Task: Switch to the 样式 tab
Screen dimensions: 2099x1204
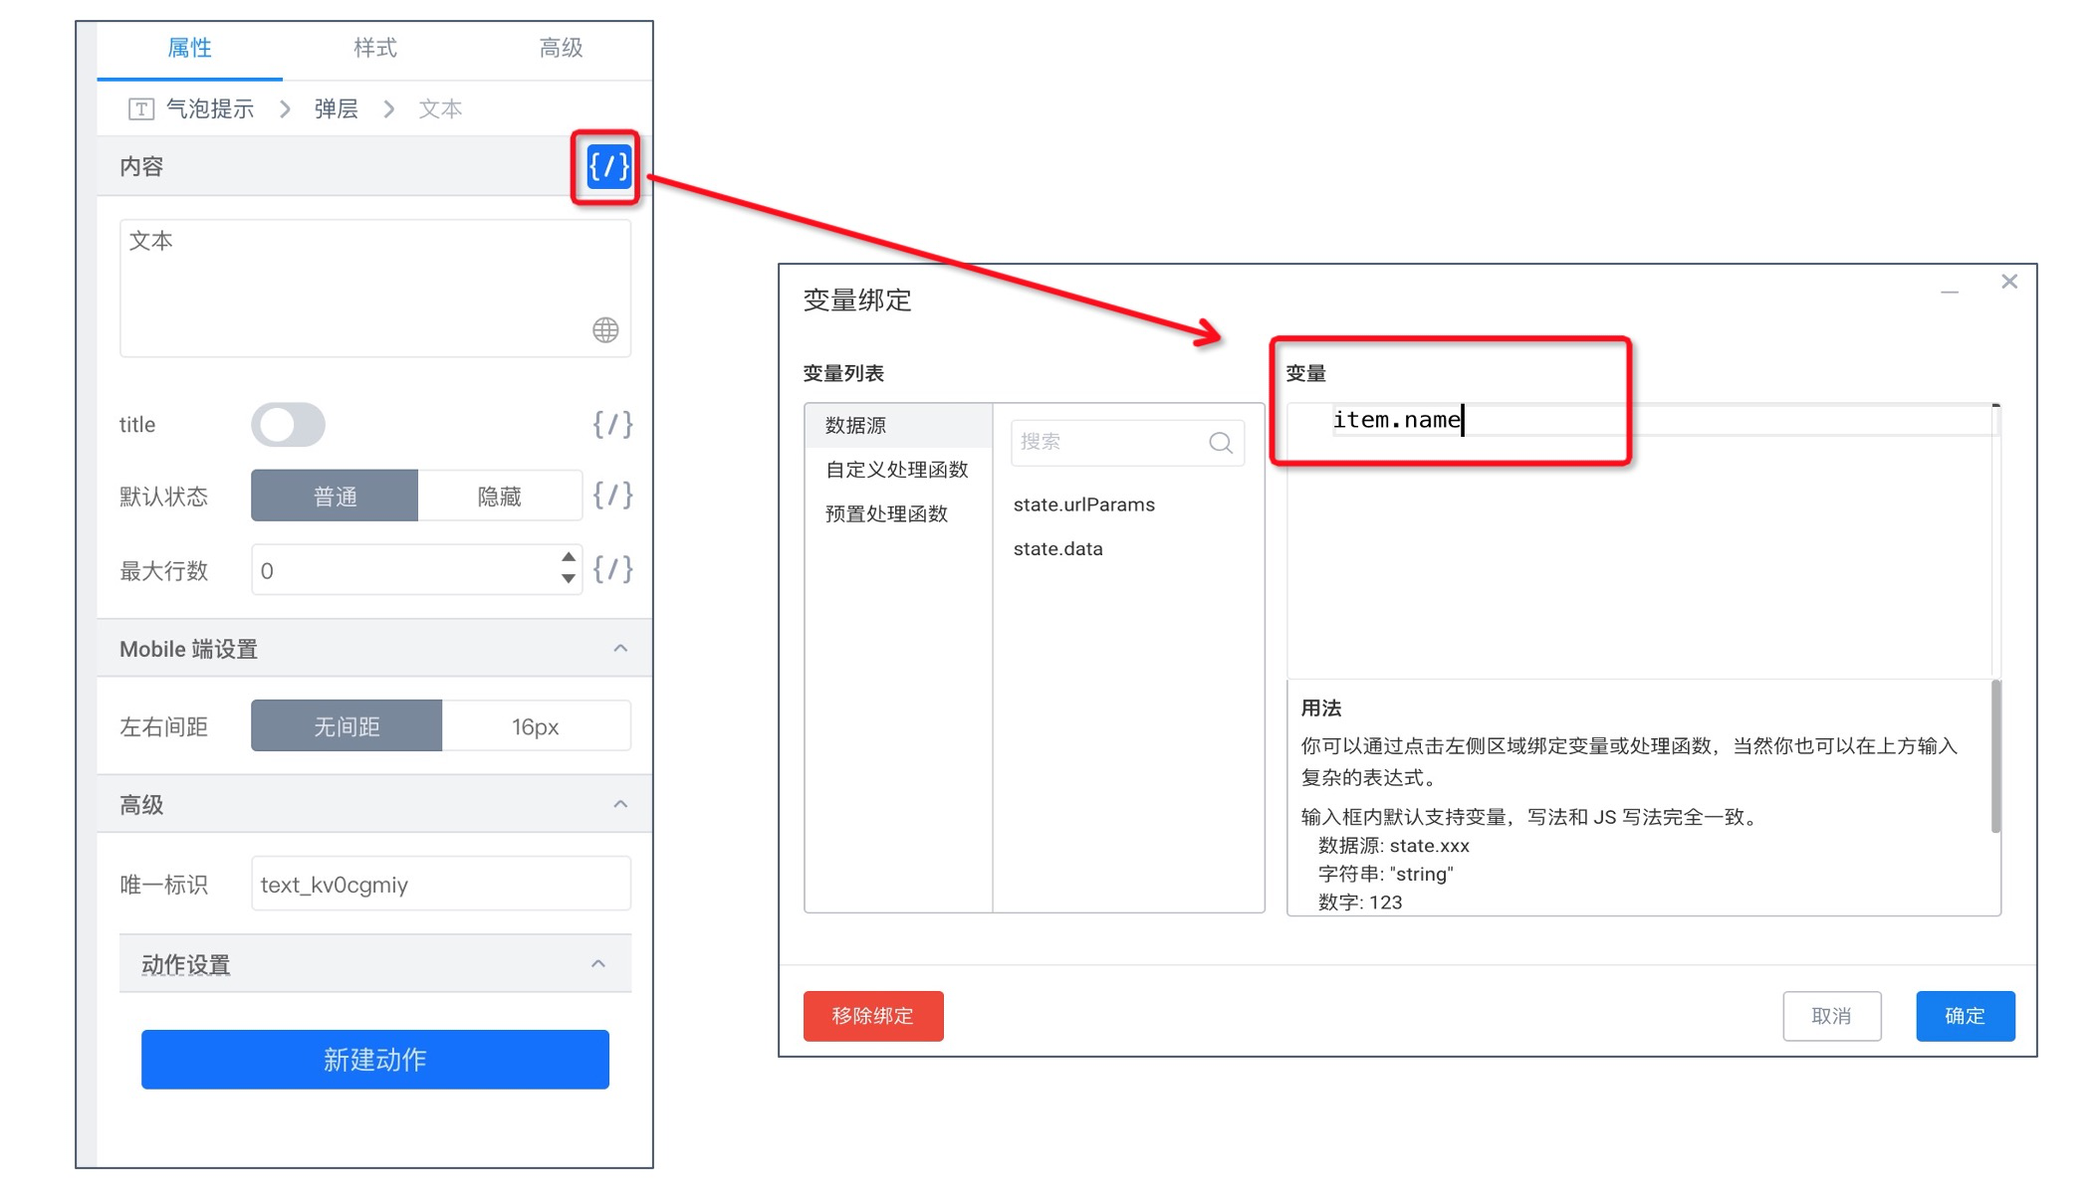Action: point(375,48)
